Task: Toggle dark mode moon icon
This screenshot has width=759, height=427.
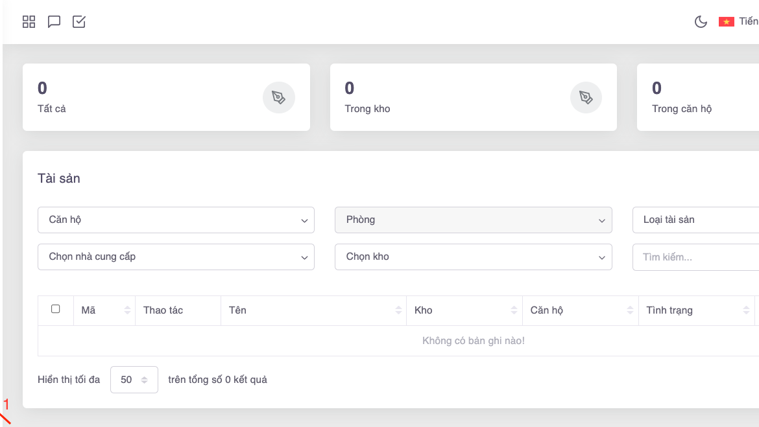Action: (701, 22)
